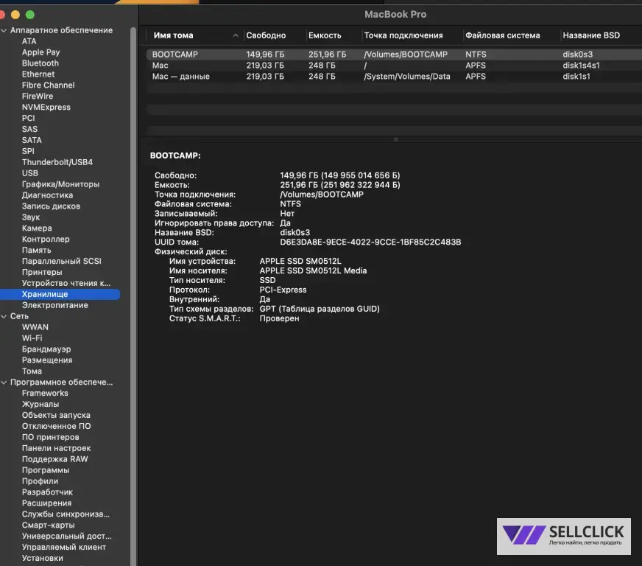This screenshot has width=642, height=566.
Task: Open the Профили entry
Action: coord(40,481)
